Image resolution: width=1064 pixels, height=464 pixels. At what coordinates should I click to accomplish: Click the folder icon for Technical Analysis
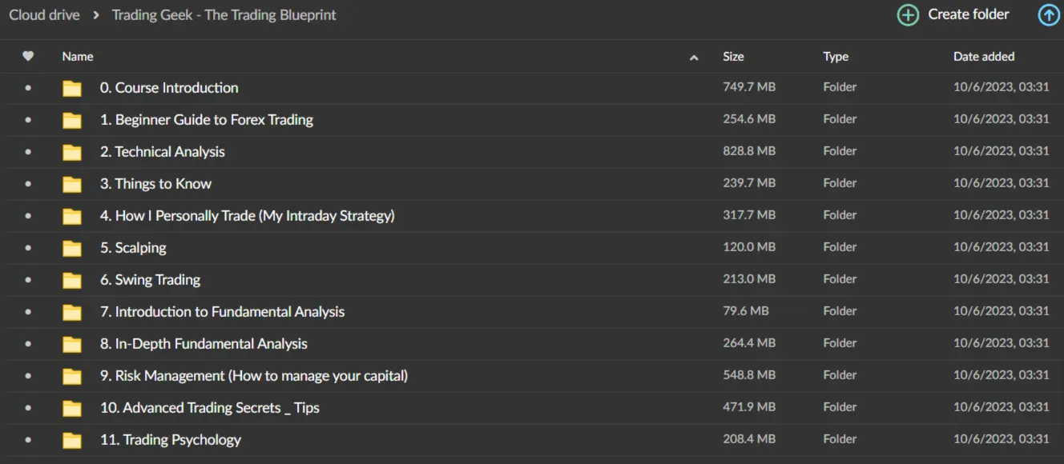pos(72,152)
